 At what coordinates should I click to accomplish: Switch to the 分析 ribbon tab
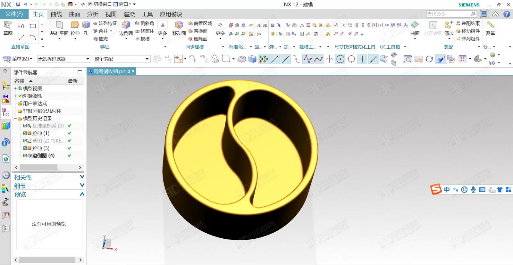(x=93, y=14)
